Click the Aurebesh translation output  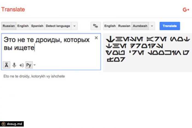pos(148,49)
